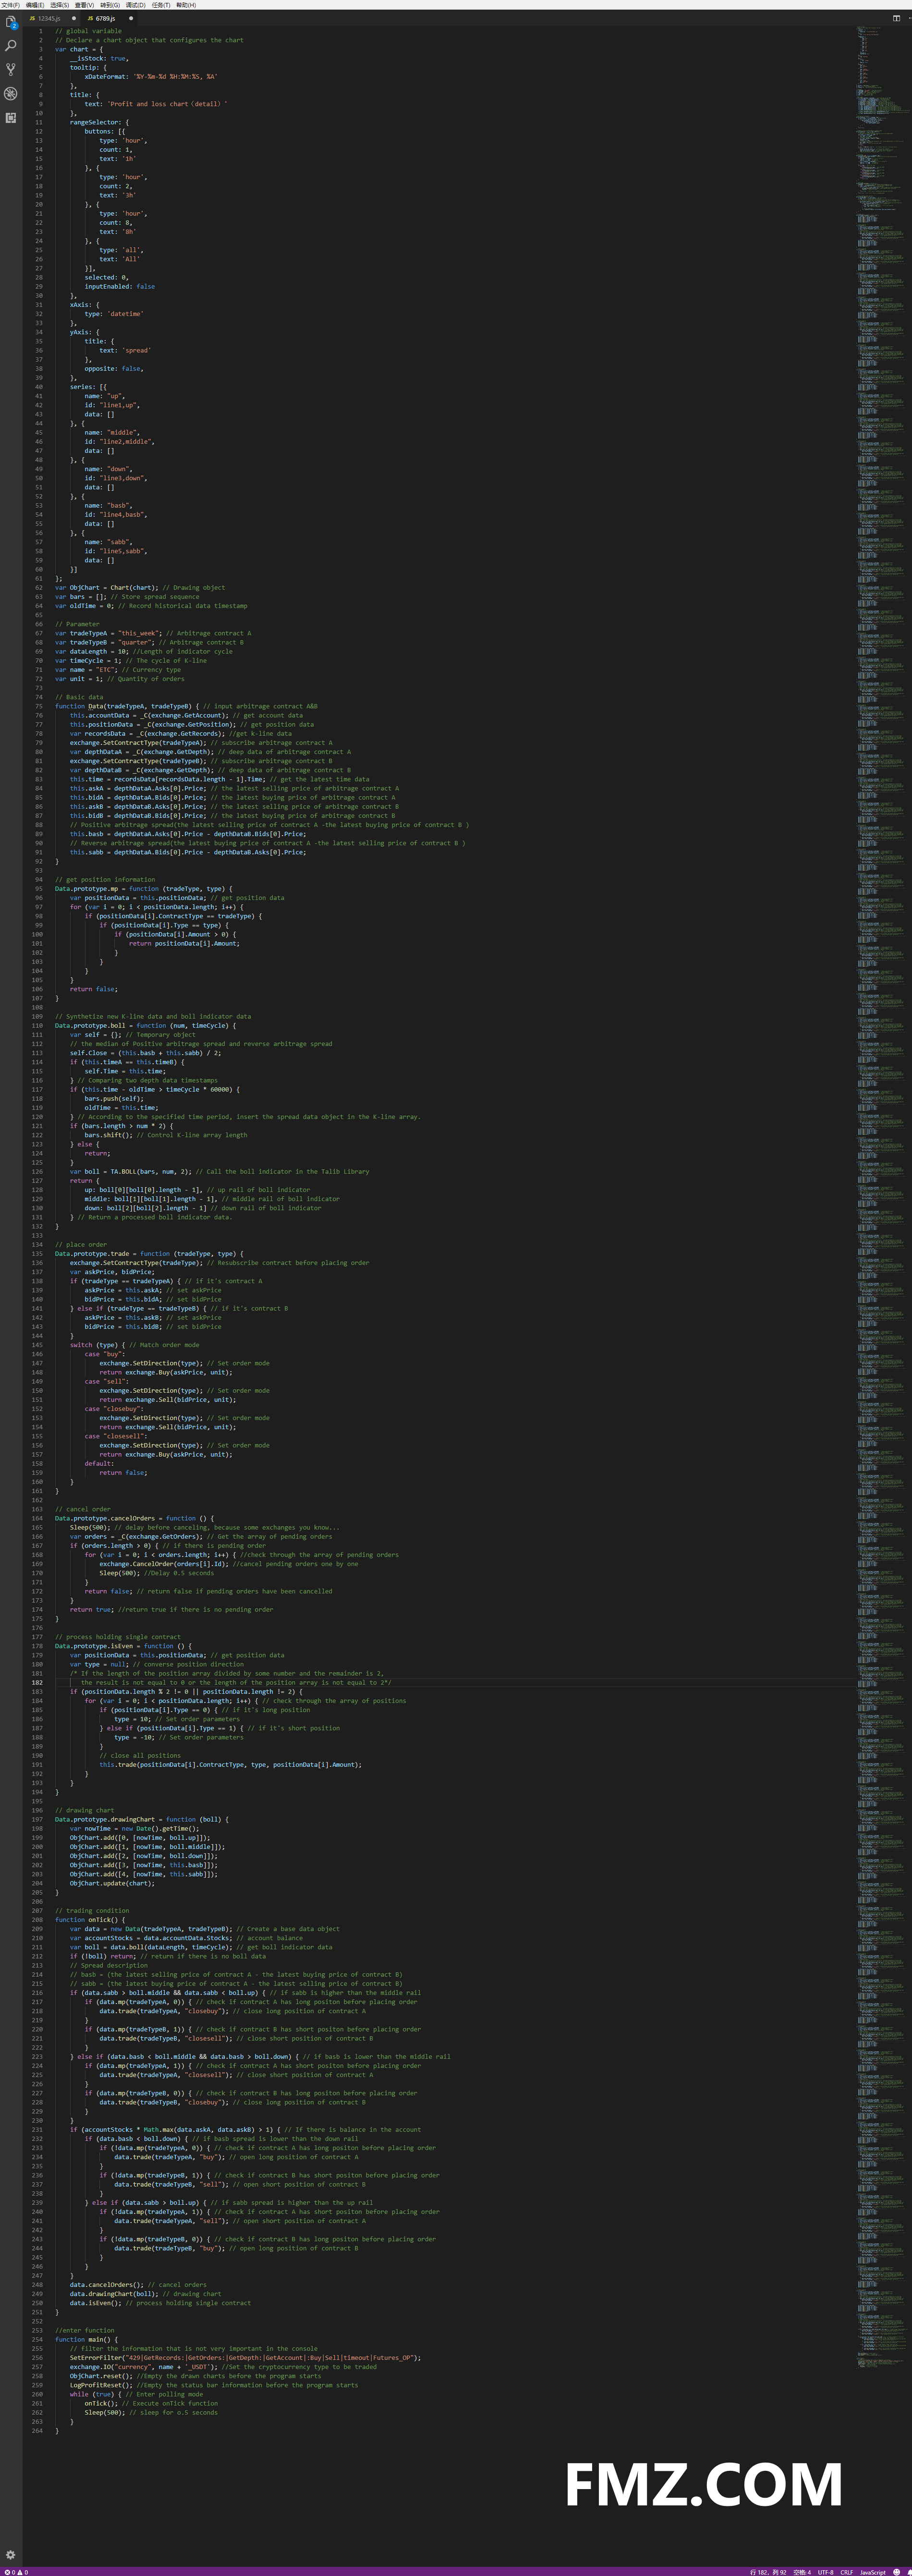Viewport: 912px width, 2576px height.
Task: Click unsaved dot on 12345.js tab
Action: 73,18
